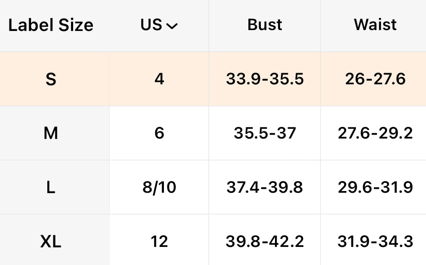
Task: Select the L label size row
Action: (x=51, y=188)
